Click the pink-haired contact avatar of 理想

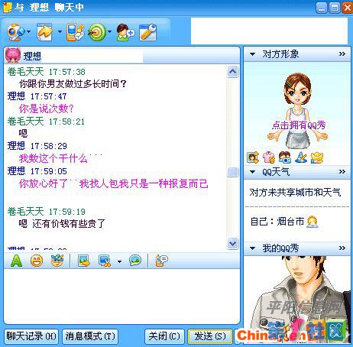(x=13, y=55)
